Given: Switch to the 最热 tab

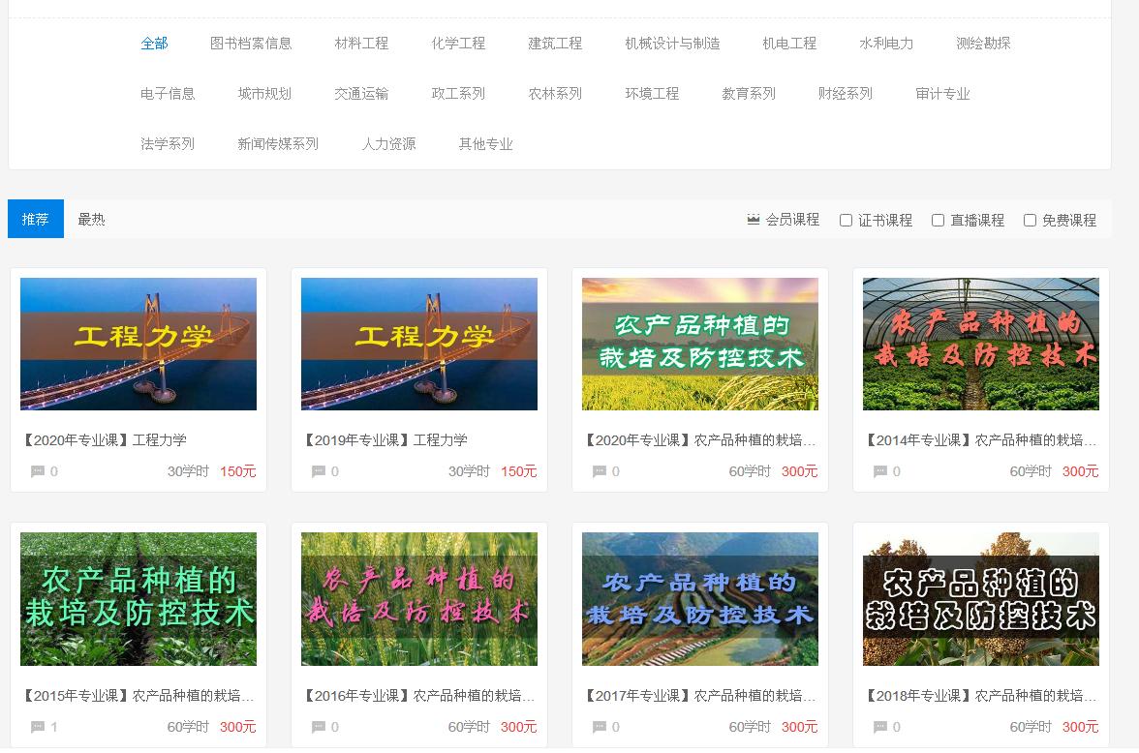Looking at the screenshot, I should pos(91,220).
